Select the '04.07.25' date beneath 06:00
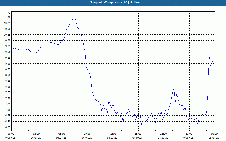Viewport: 226px width, 141px height. (61, 138)
